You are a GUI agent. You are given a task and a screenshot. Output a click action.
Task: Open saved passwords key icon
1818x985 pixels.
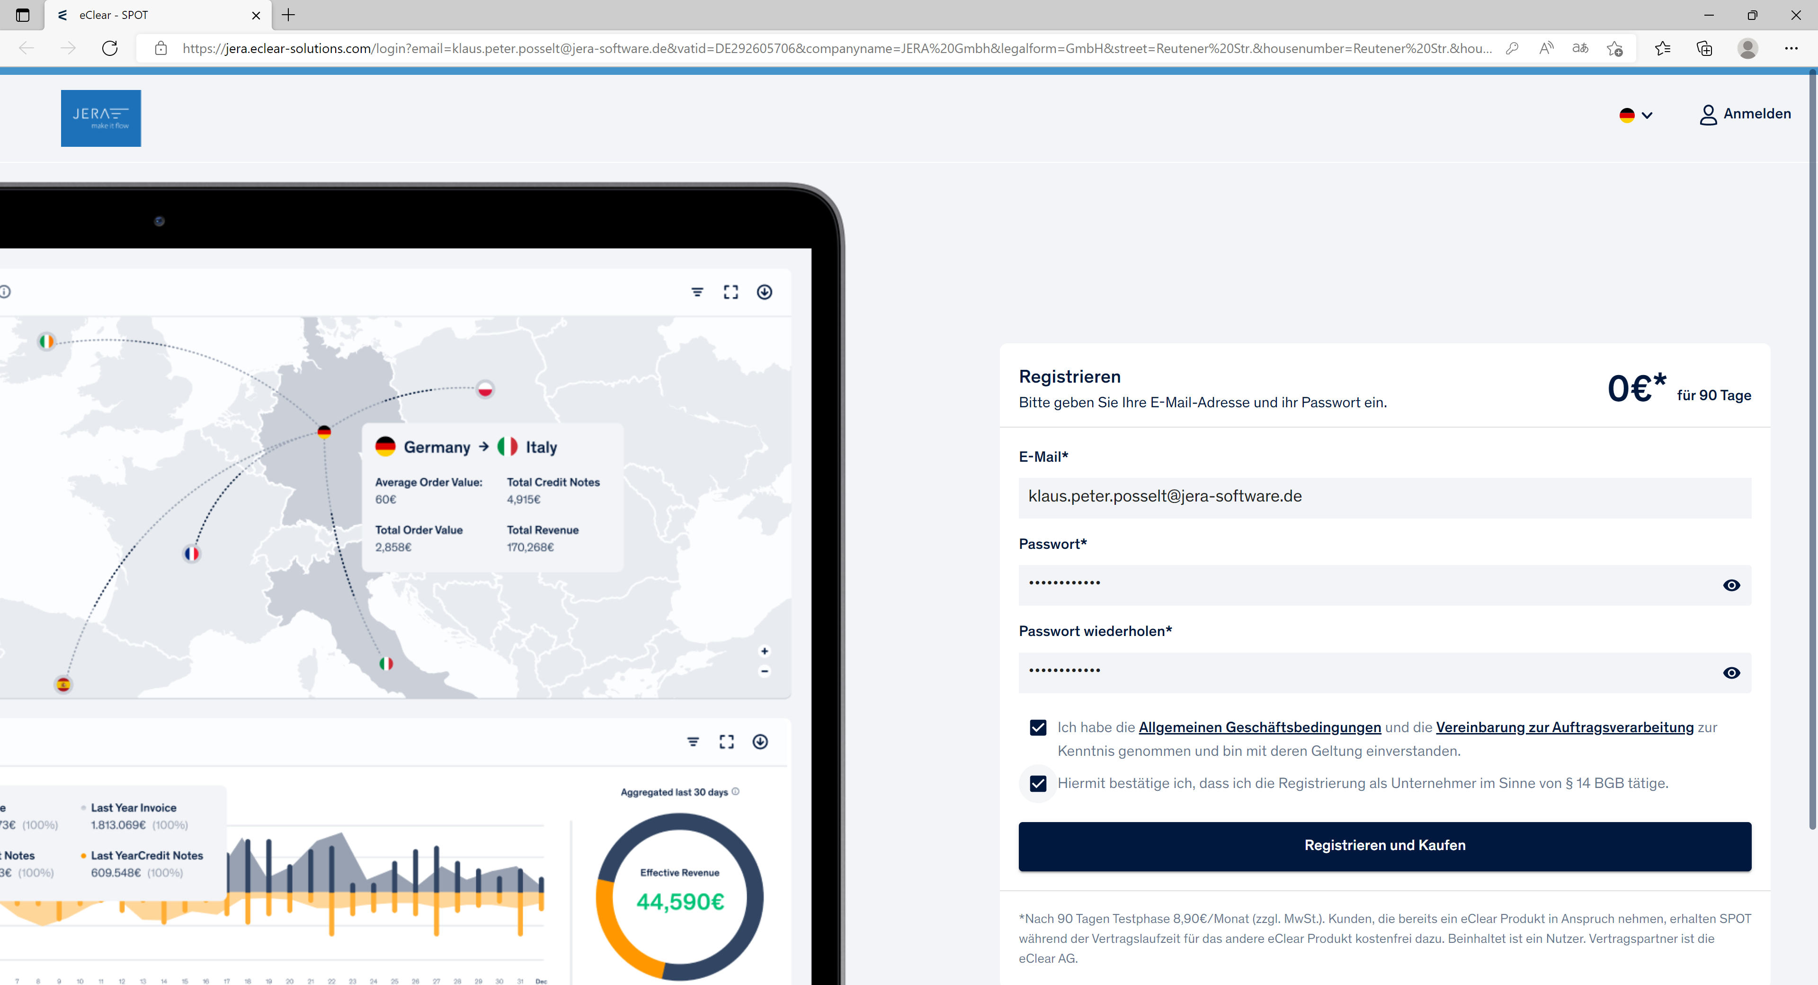pos(1512,48)
